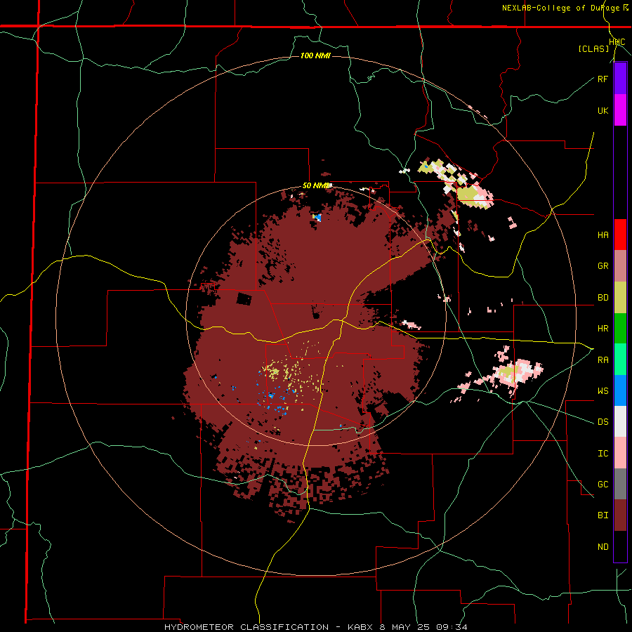Select the BI dark red legend swatch
Image resolution: width=632 pixels, height=632 pixels.
[620, 515]
